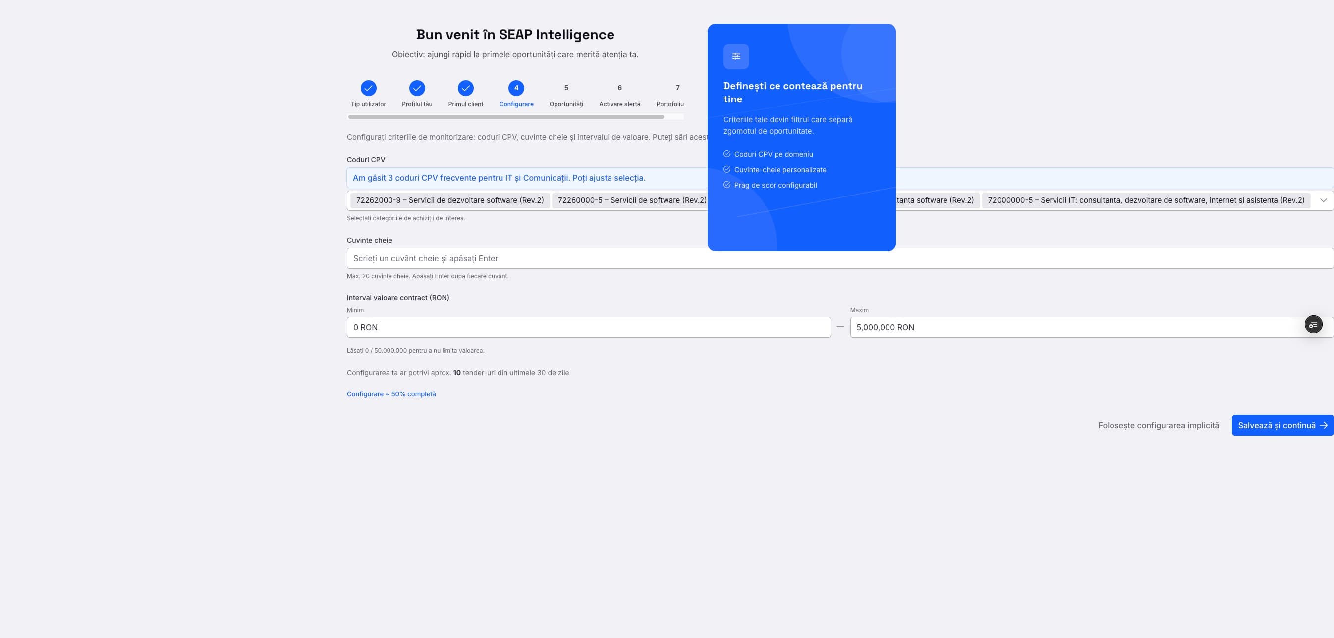1334x638 pixels.
Task: Focus the Maxim value field showing 5,000,000 RON
Action: (1092, 327)
